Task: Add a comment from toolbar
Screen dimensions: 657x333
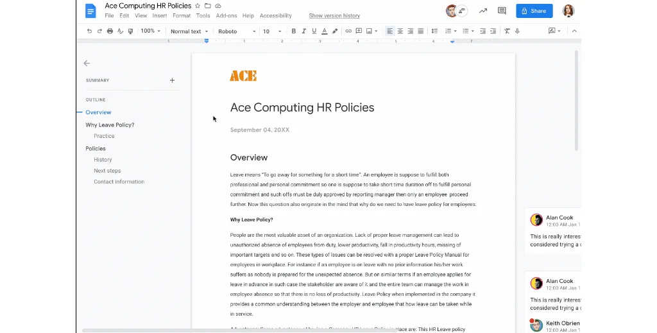Action: click(359, 31)
